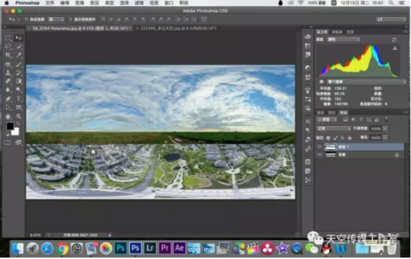The image size is (411, 259).
Task: Select the Rectangular Marquee tool
Action: [x=8, y=38]
